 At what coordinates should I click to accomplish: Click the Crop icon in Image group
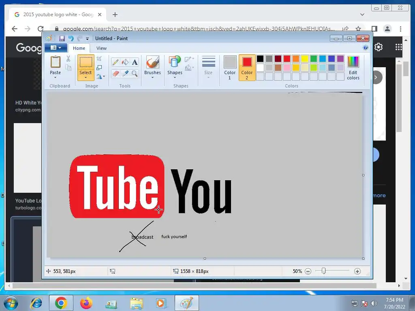[99, 58]
